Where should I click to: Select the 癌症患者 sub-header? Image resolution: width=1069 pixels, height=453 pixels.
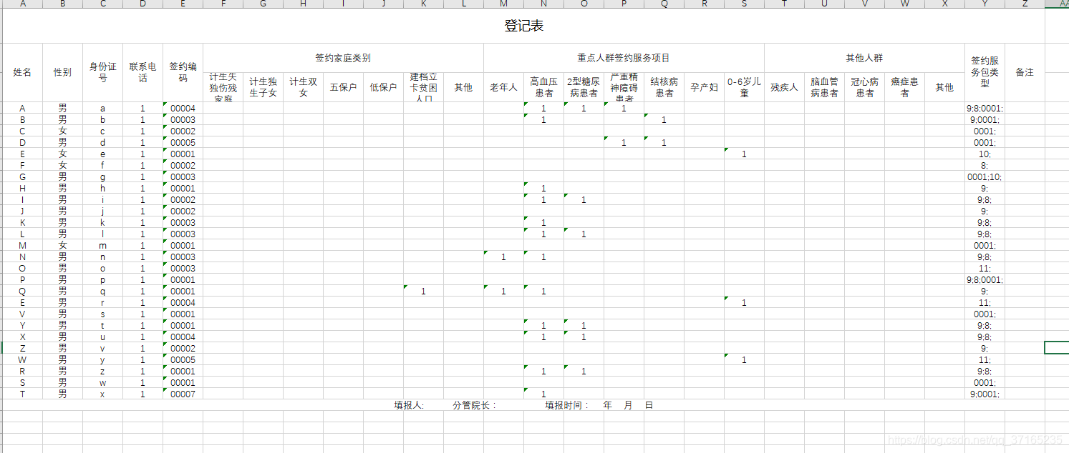(904, 87)
